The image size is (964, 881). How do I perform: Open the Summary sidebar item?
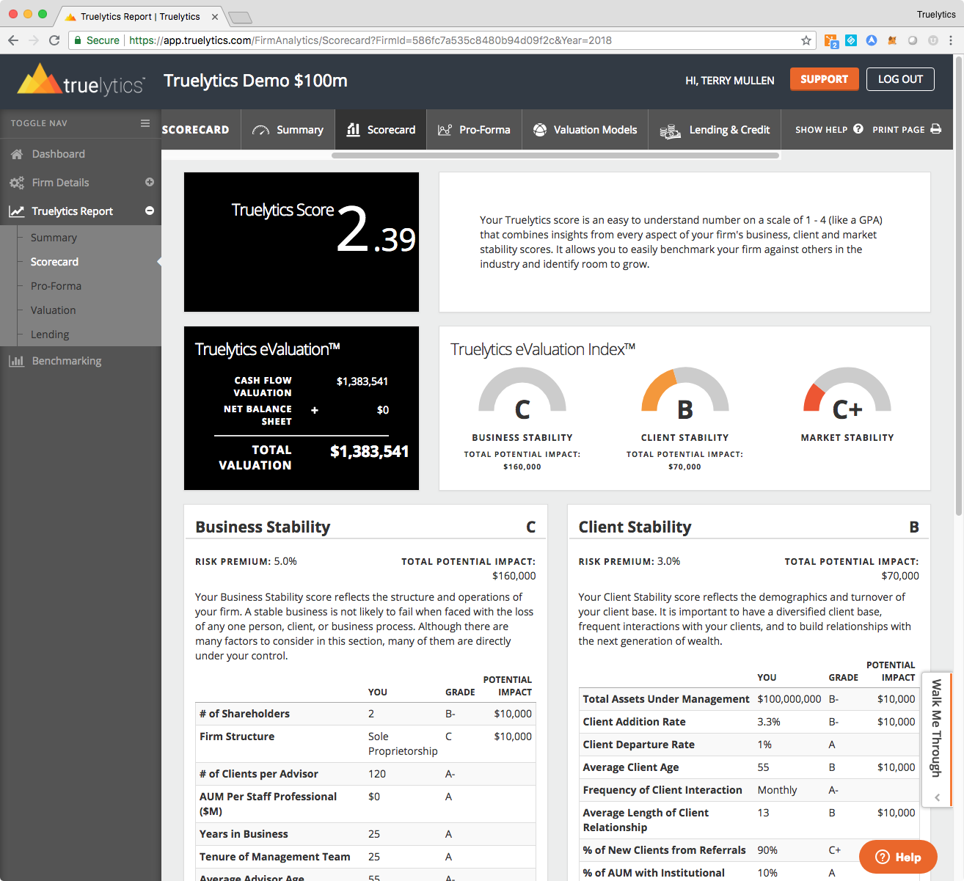(x=54, y=238)
